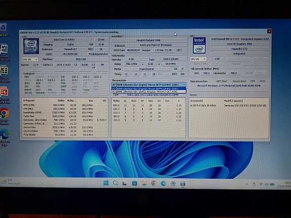This screenshot has height=218, width=291.
Task: Click the Secure Boot indicator
Action: coord(239,81)
